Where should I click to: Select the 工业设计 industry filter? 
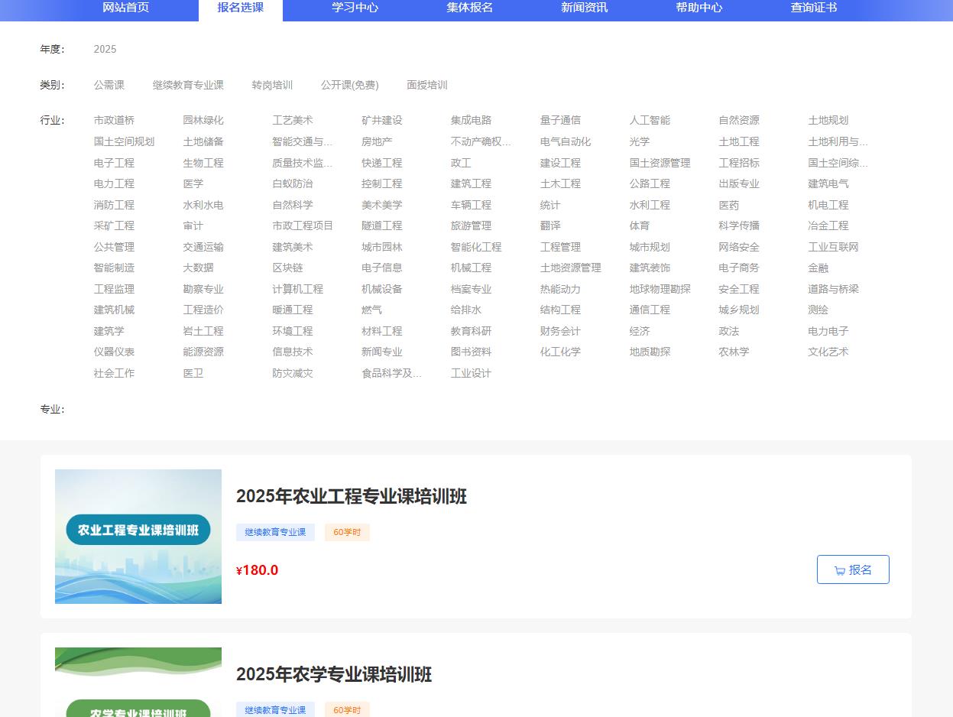(471, 373)
